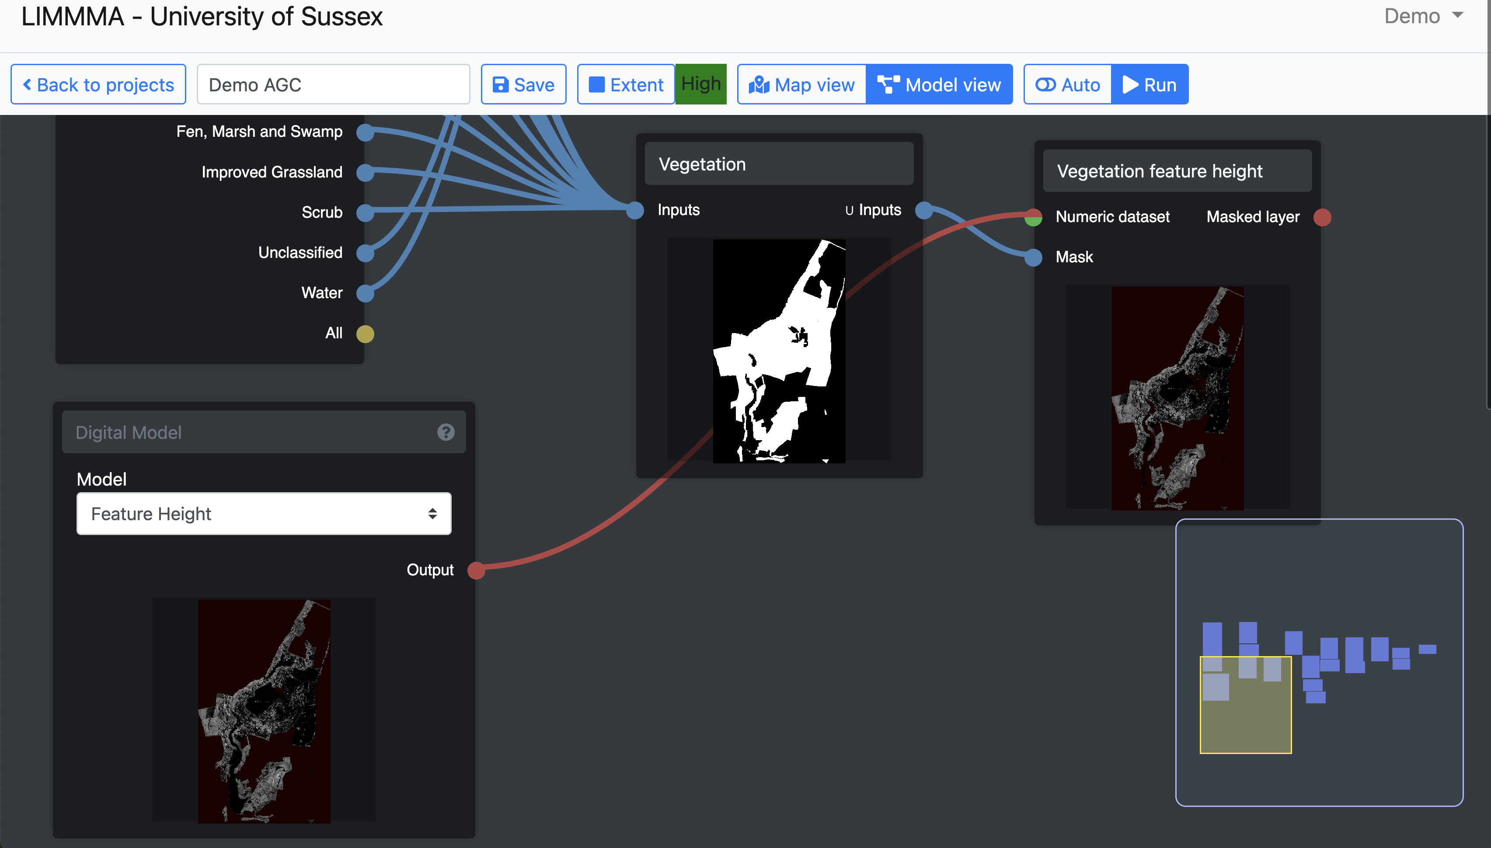Click the yellow All output socket
This screenshot has width=1491, height=848.
pyautogui.click(x=365, y=334)
